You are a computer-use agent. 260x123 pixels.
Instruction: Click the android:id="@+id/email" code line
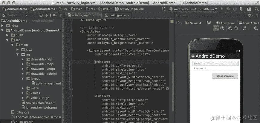tap(122, 66)
